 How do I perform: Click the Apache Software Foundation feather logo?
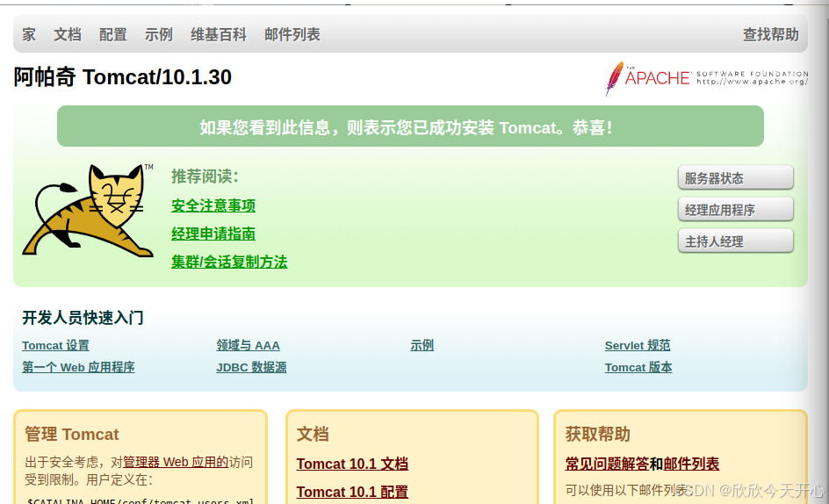click(706, 78)
